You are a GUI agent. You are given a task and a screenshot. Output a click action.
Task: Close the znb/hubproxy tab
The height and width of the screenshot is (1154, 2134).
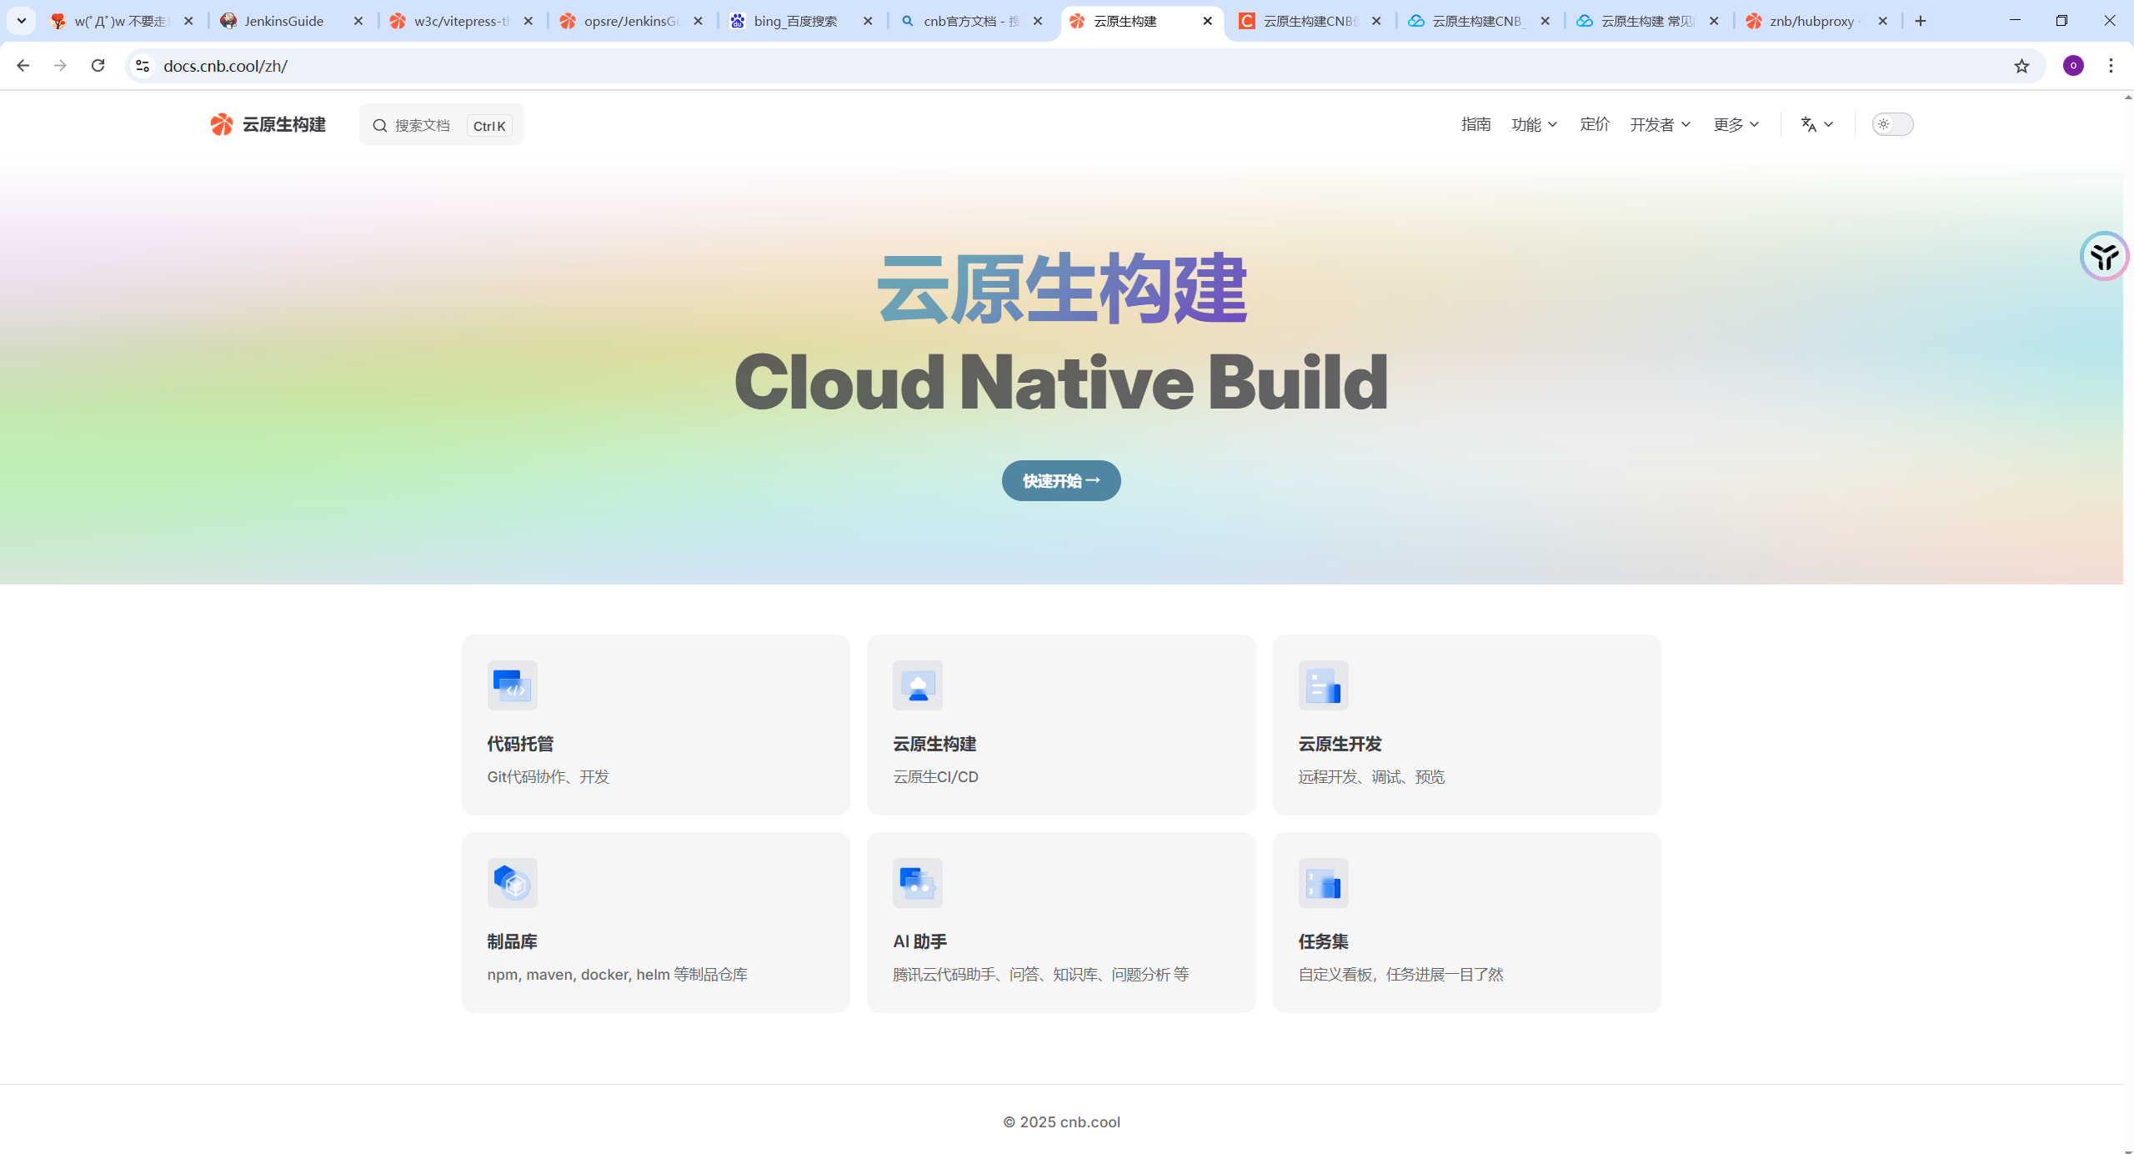1882,21
